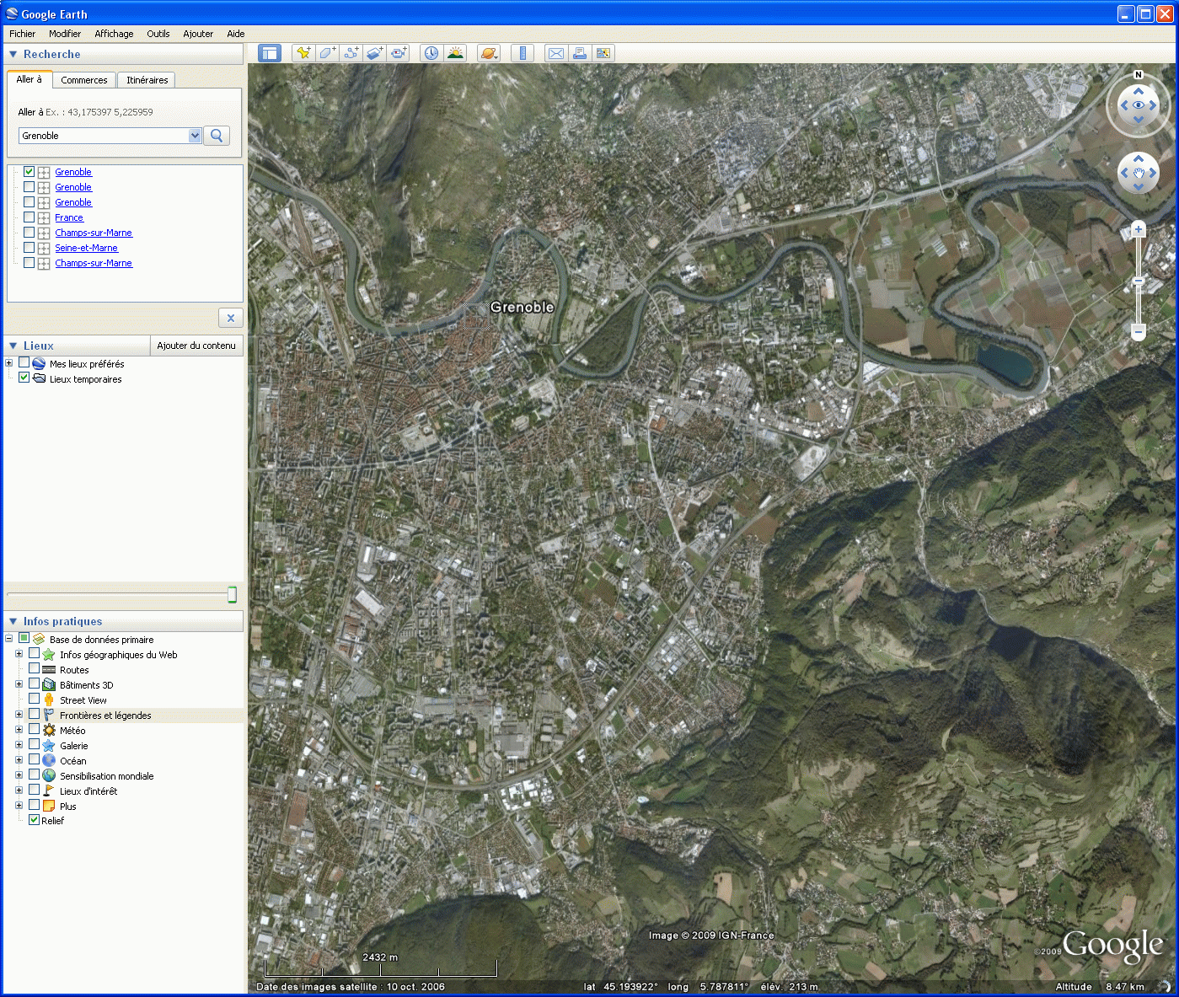The image size is (1179, 997).
Task: Click the North indicator on compass
Action: tap(1139, 75)
